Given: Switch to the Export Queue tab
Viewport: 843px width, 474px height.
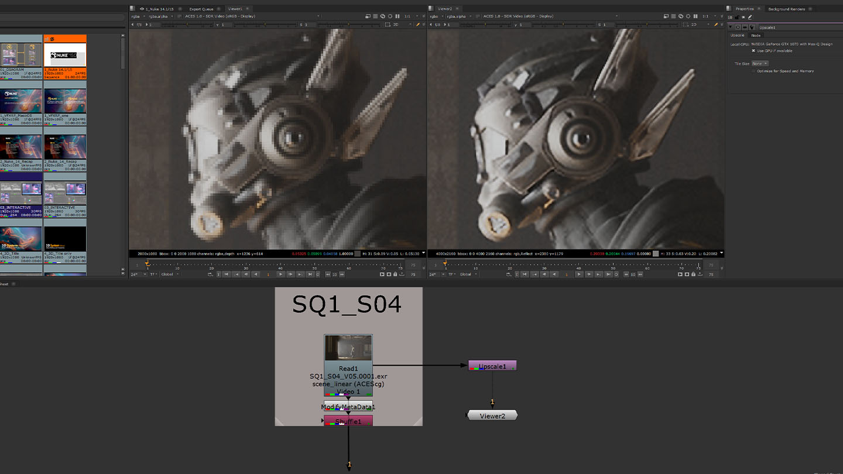Looking at the screenshot, I should [201, 9].
